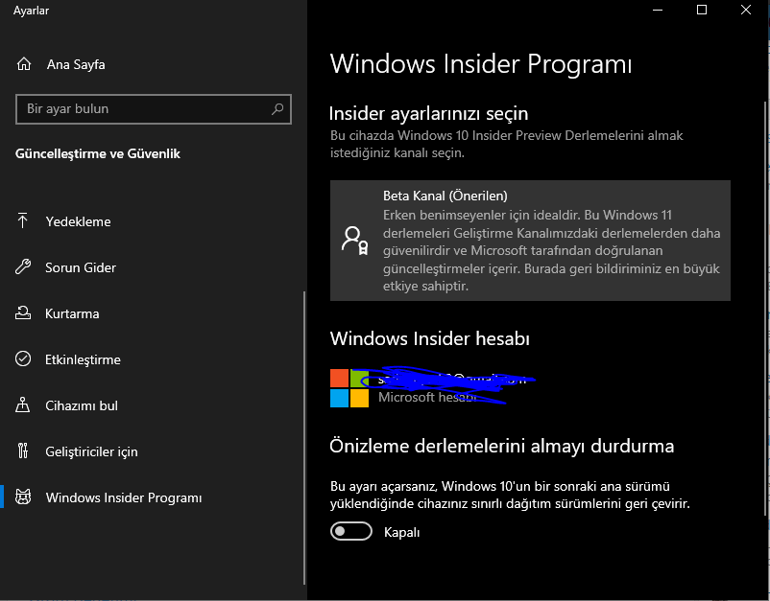Viewport: 770px width, 601px height.
Task: Click the search magnifier icon
Action: [x=277, y=109]
